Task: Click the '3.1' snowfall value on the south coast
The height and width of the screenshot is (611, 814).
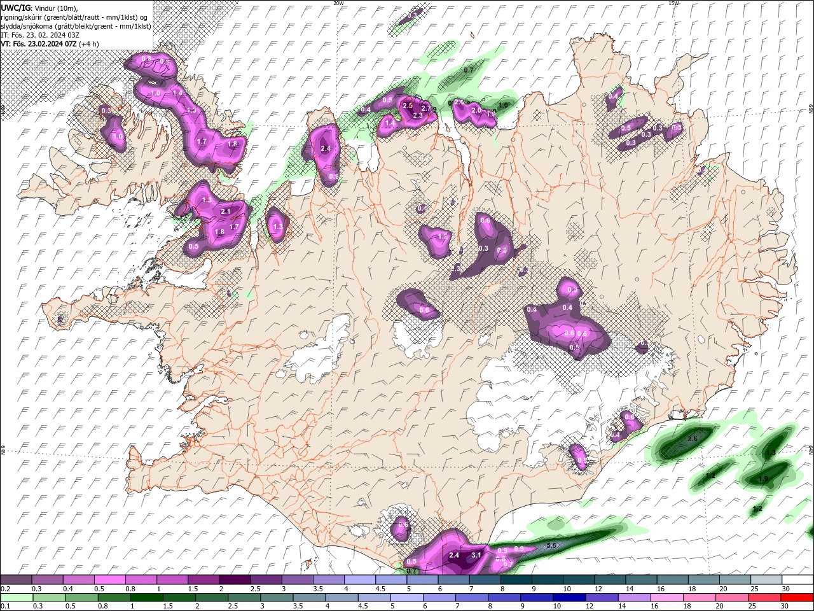Action: [476, 555]
